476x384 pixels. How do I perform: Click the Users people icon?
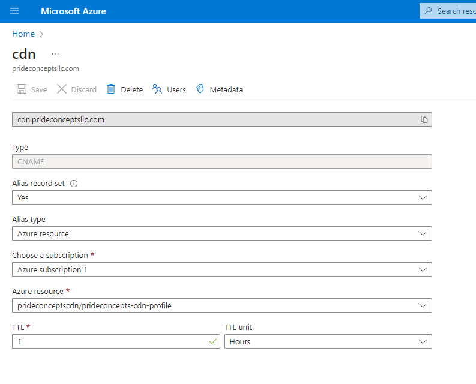[x=157, y=89]
